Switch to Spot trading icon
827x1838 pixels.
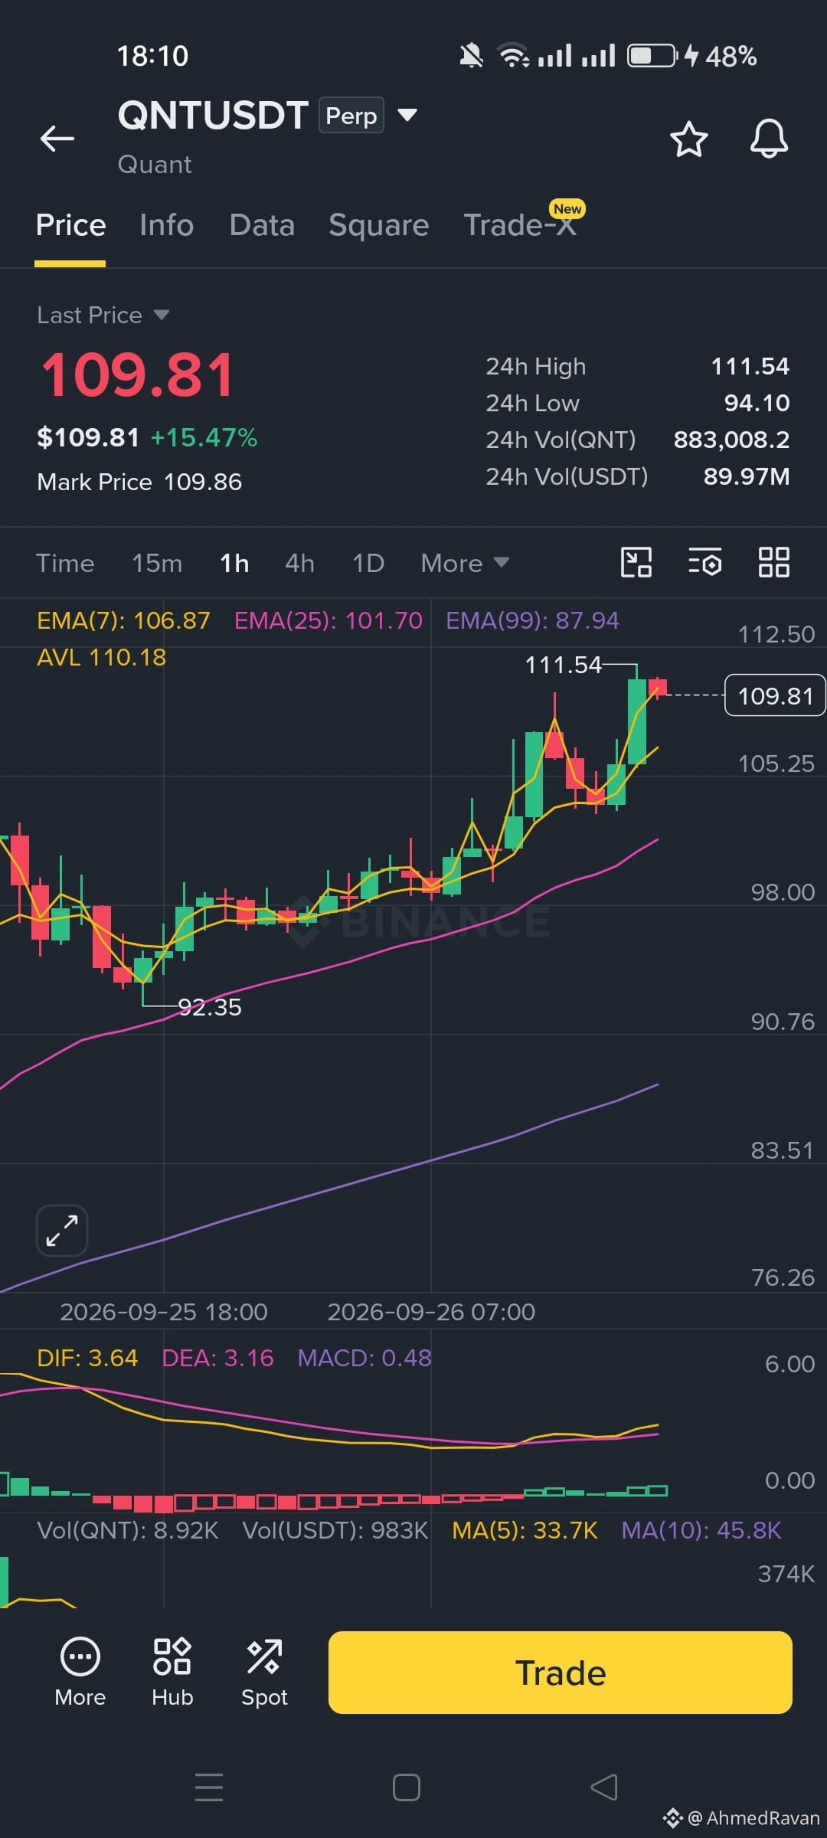pyautogui.click(x=264, y=1673)
